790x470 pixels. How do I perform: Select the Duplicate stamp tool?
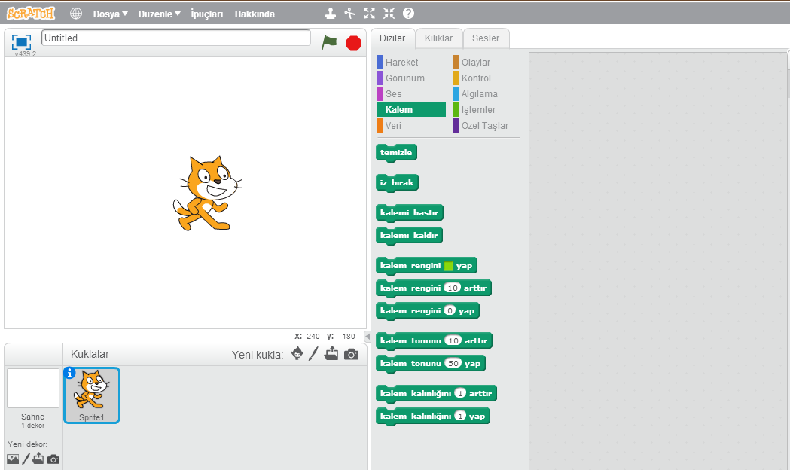click(331, 14)
